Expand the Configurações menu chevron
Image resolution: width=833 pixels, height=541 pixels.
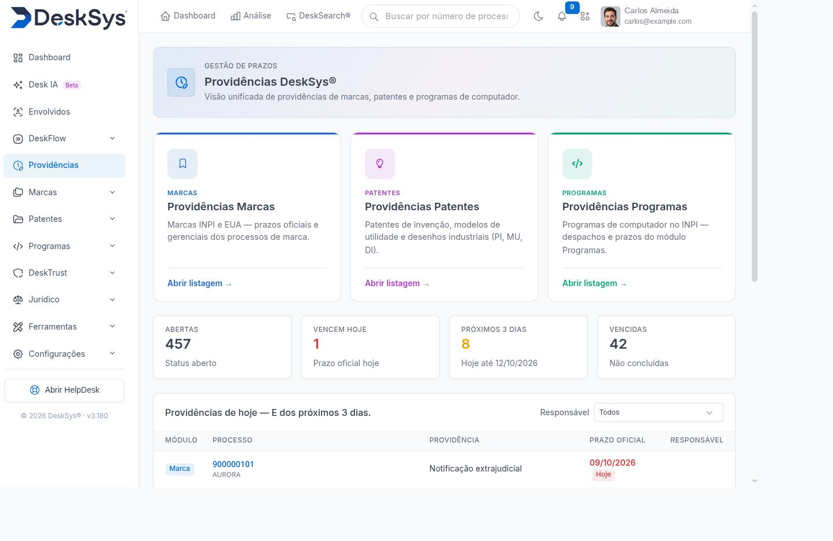pyautogui.click(x=112, y=354)
